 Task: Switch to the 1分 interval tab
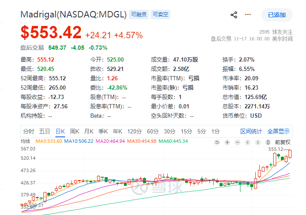[x=215, y=131]
